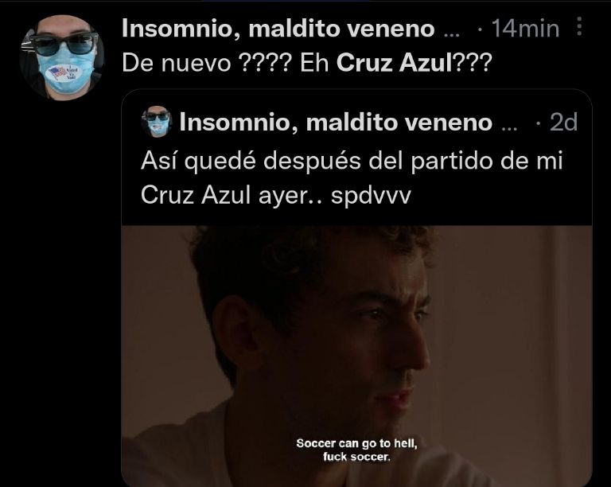Image resolution: width=611 pixels, height=487 pixels.
Task: Open the quoted tweet's movie still image
Action: click(357, 356)
